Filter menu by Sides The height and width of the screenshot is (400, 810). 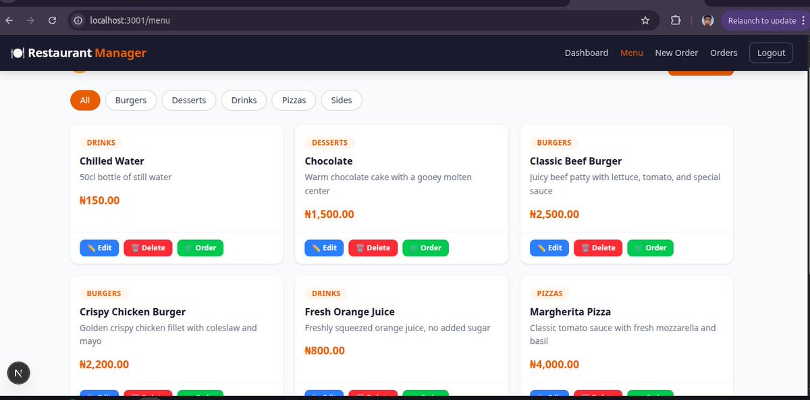pyautogui.click(x=342, y=101)
